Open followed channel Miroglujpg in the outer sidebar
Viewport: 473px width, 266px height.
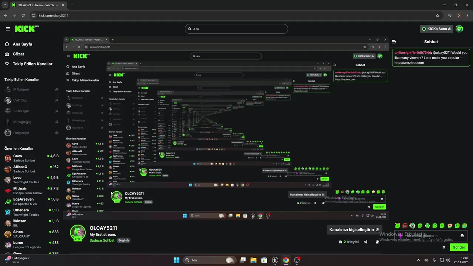(x=31, y=122)
